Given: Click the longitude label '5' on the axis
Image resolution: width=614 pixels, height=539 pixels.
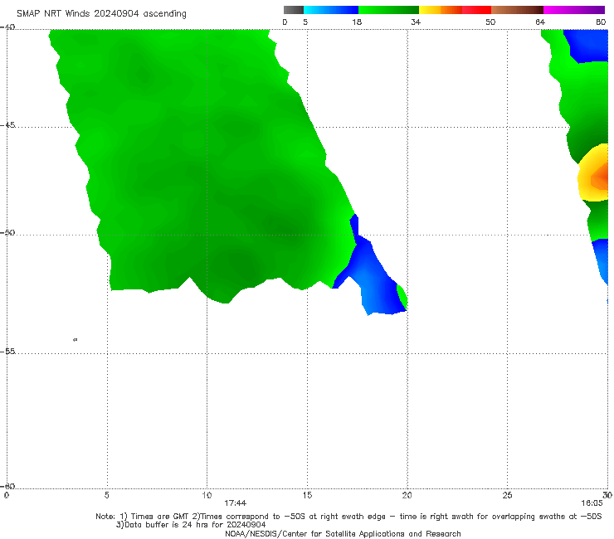Looking at the screenshot, I should pos(106,496).
